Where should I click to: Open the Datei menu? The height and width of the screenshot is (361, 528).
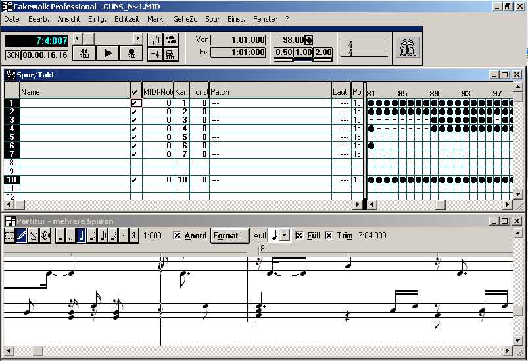12,19
